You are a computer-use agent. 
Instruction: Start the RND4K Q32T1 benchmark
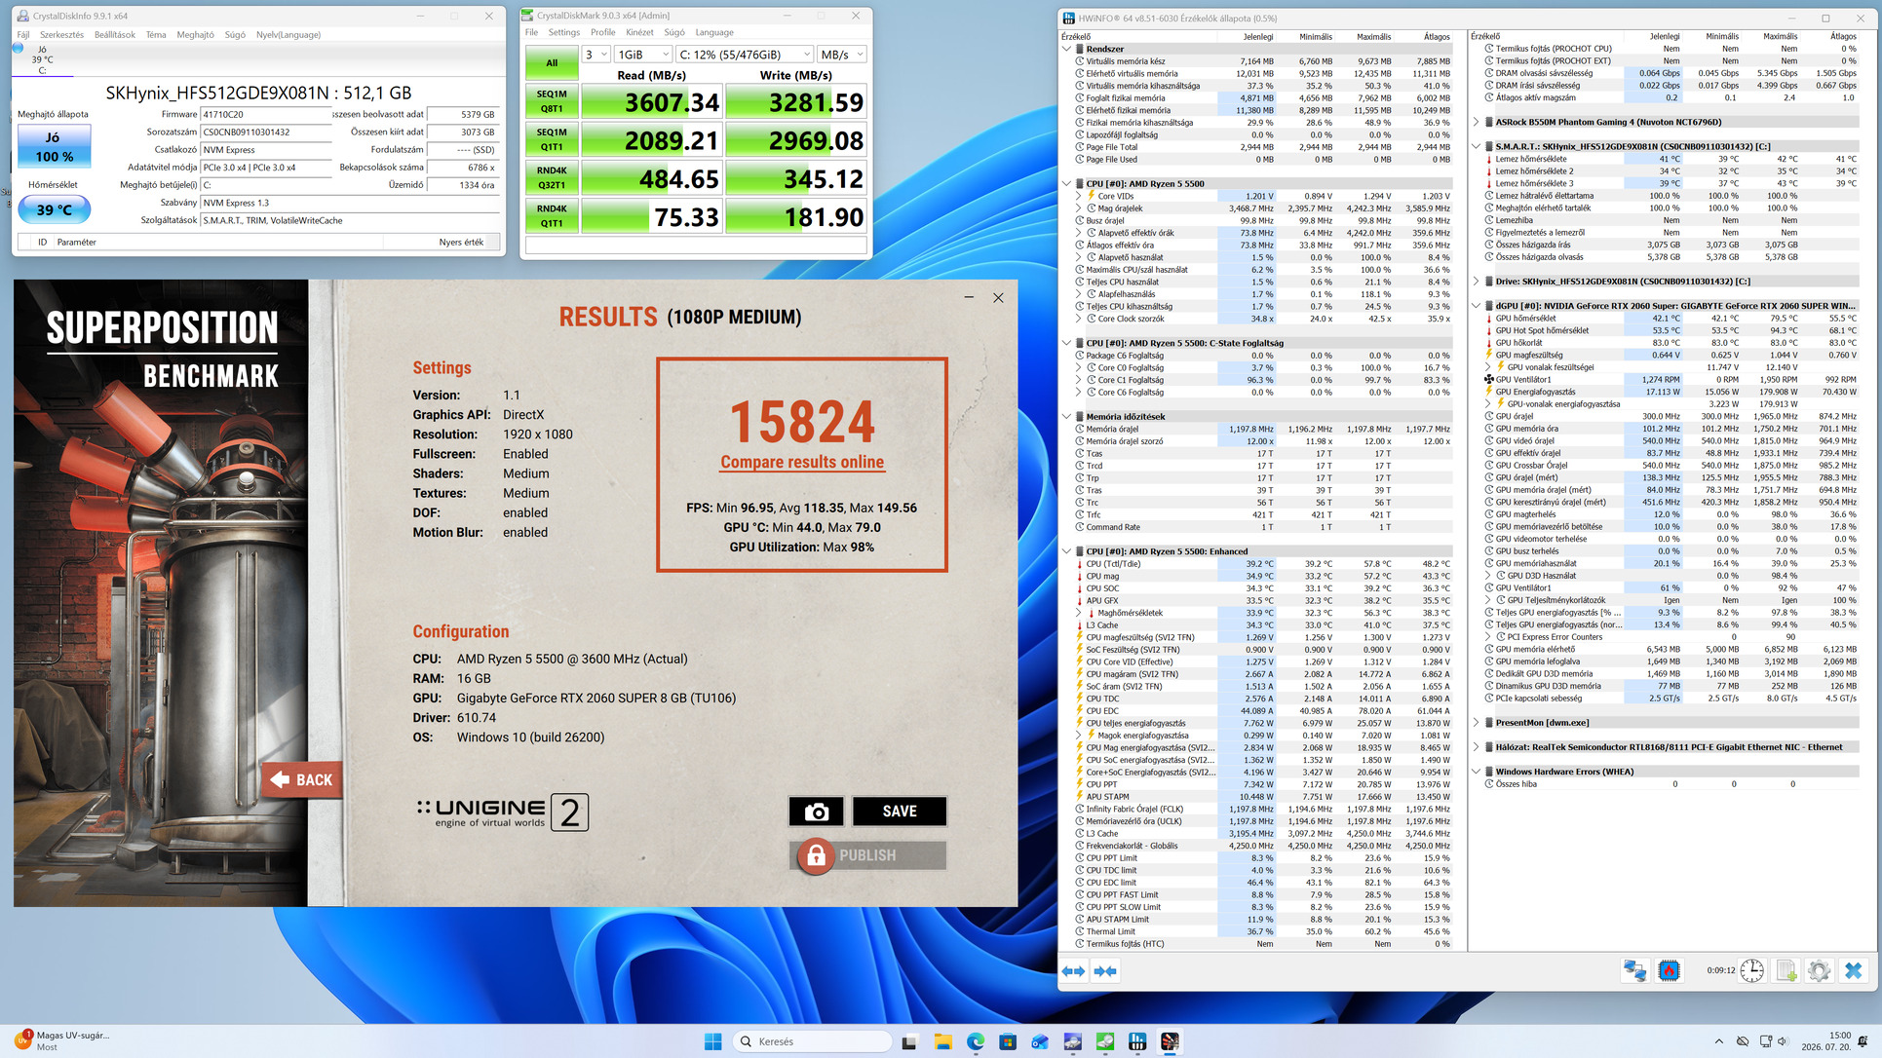click(x=552, y=177)
